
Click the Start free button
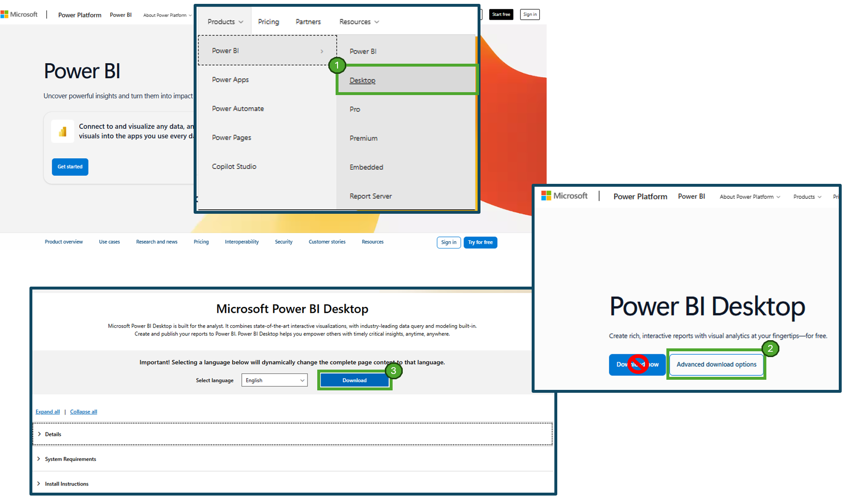pyautogui.click(x=501, y=14)
